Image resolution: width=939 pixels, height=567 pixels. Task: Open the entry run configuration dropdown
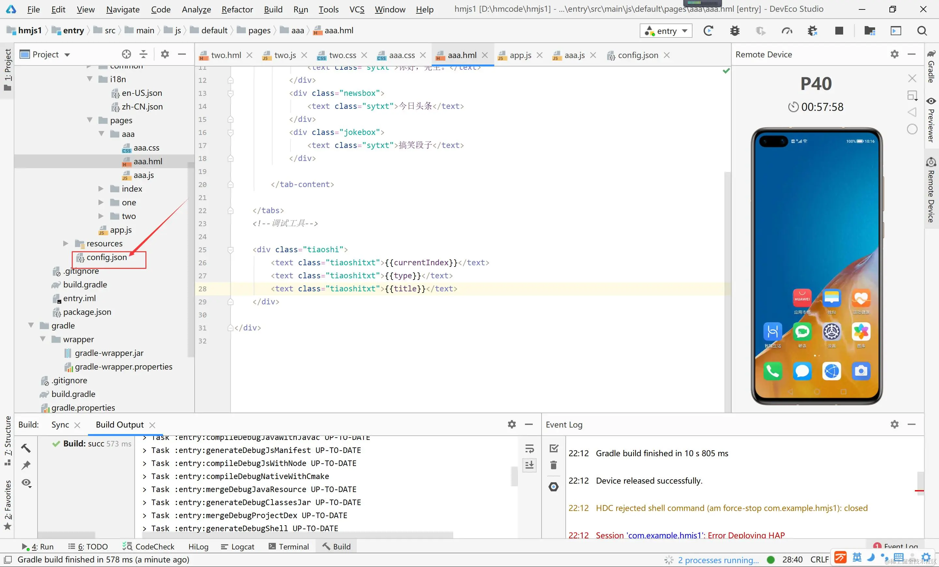pos(666,30)
